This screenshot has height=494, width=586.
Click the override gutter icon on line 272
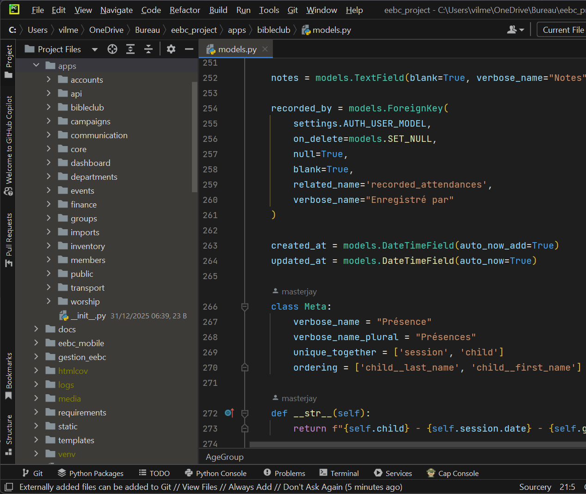(229, 413)
